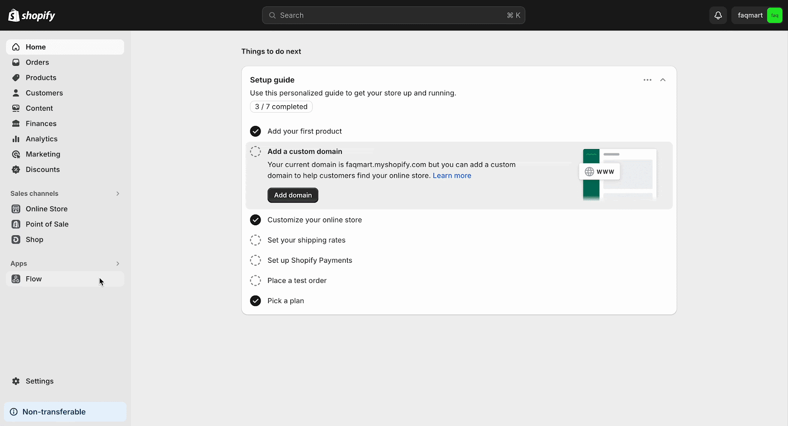Click the Add domain button
The height and width of the screenshot is (426, 788).
[293, 195]
